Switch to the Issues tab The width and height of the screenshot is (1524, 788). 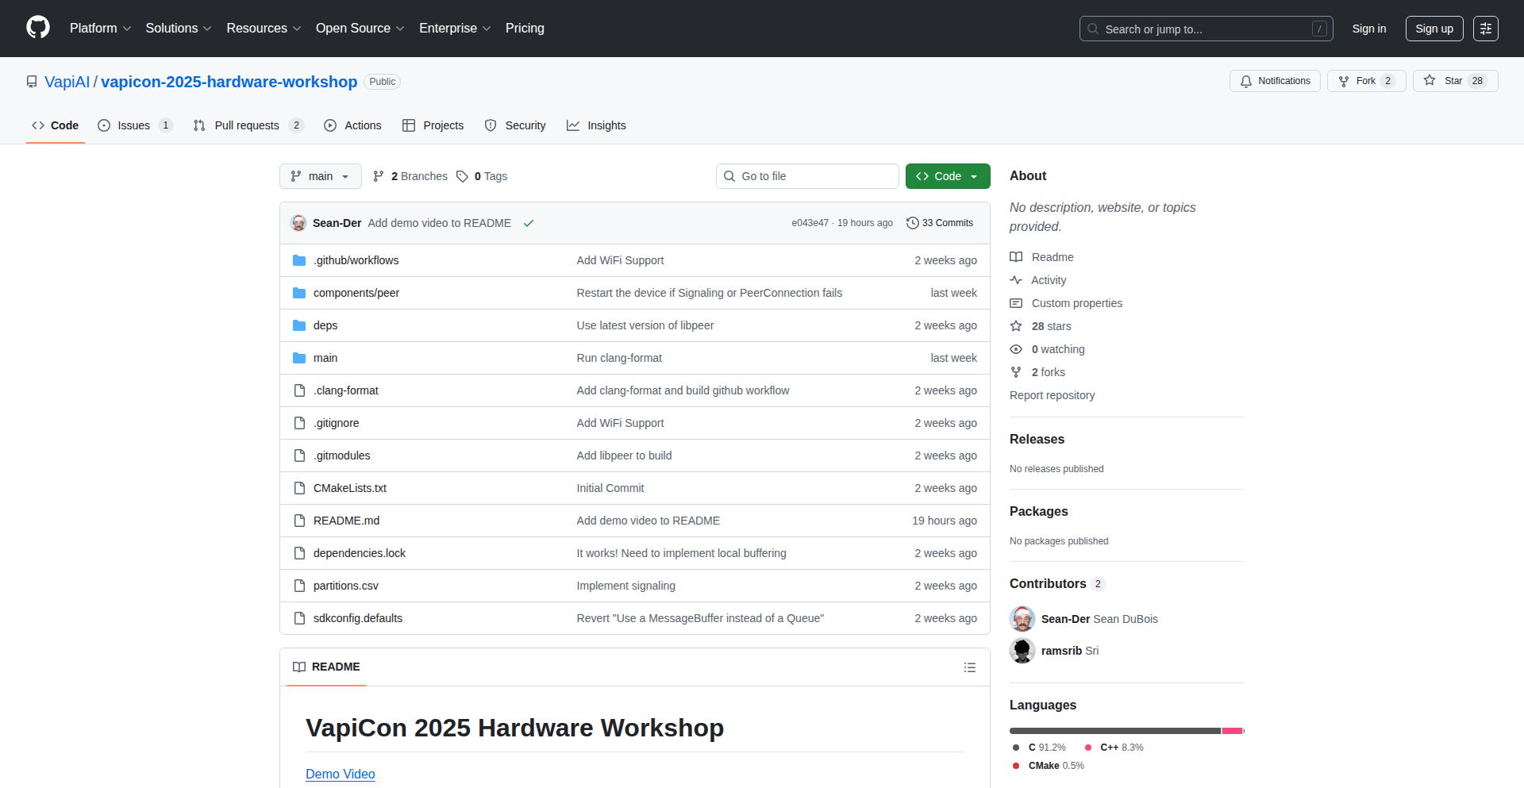(x=133, y=125)
